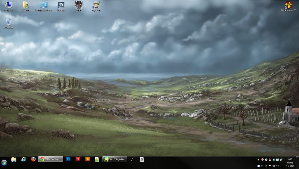The image size is (299, 169).
Task: Click the blue lightning bolt tray icon
Action: [x=266, y=159]
